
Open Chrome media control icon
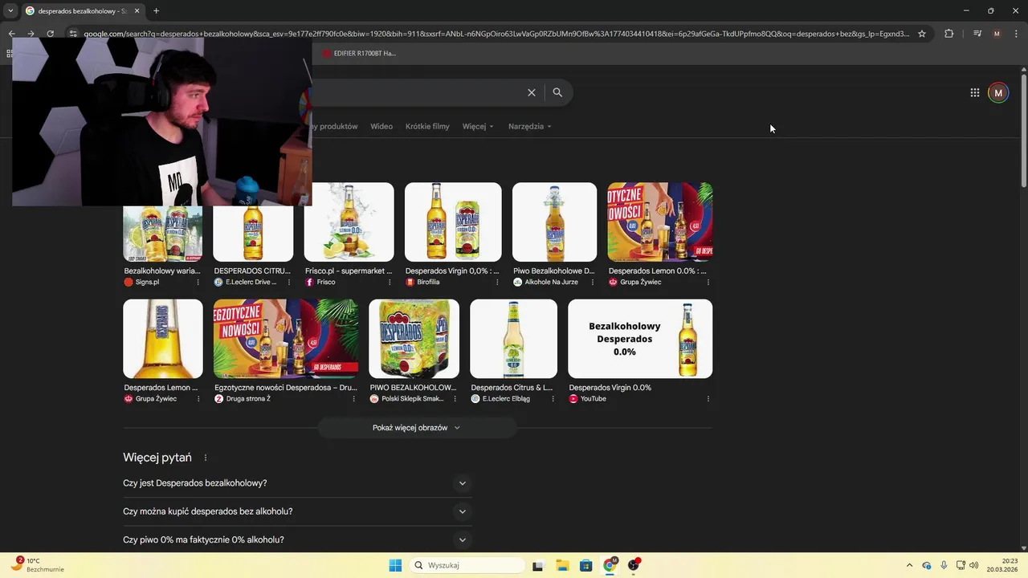pos(977,34)
